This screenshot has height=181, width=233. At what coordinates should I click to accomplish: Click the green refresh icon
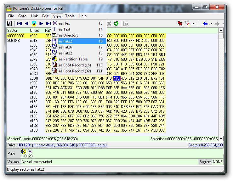pyautogui.click(x=116, y=24)
